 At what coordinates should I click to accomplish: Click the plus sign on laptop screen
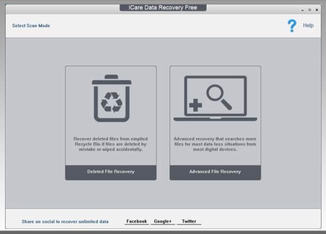click(x=195, y=105)
